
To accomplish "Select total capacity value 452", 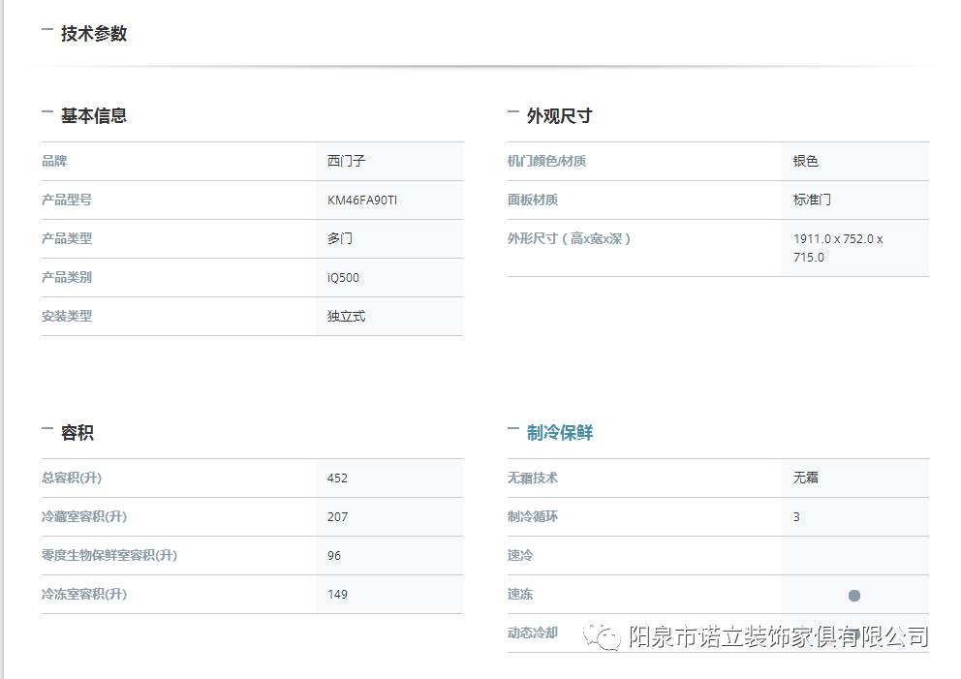I will click(x=338, y=478).
